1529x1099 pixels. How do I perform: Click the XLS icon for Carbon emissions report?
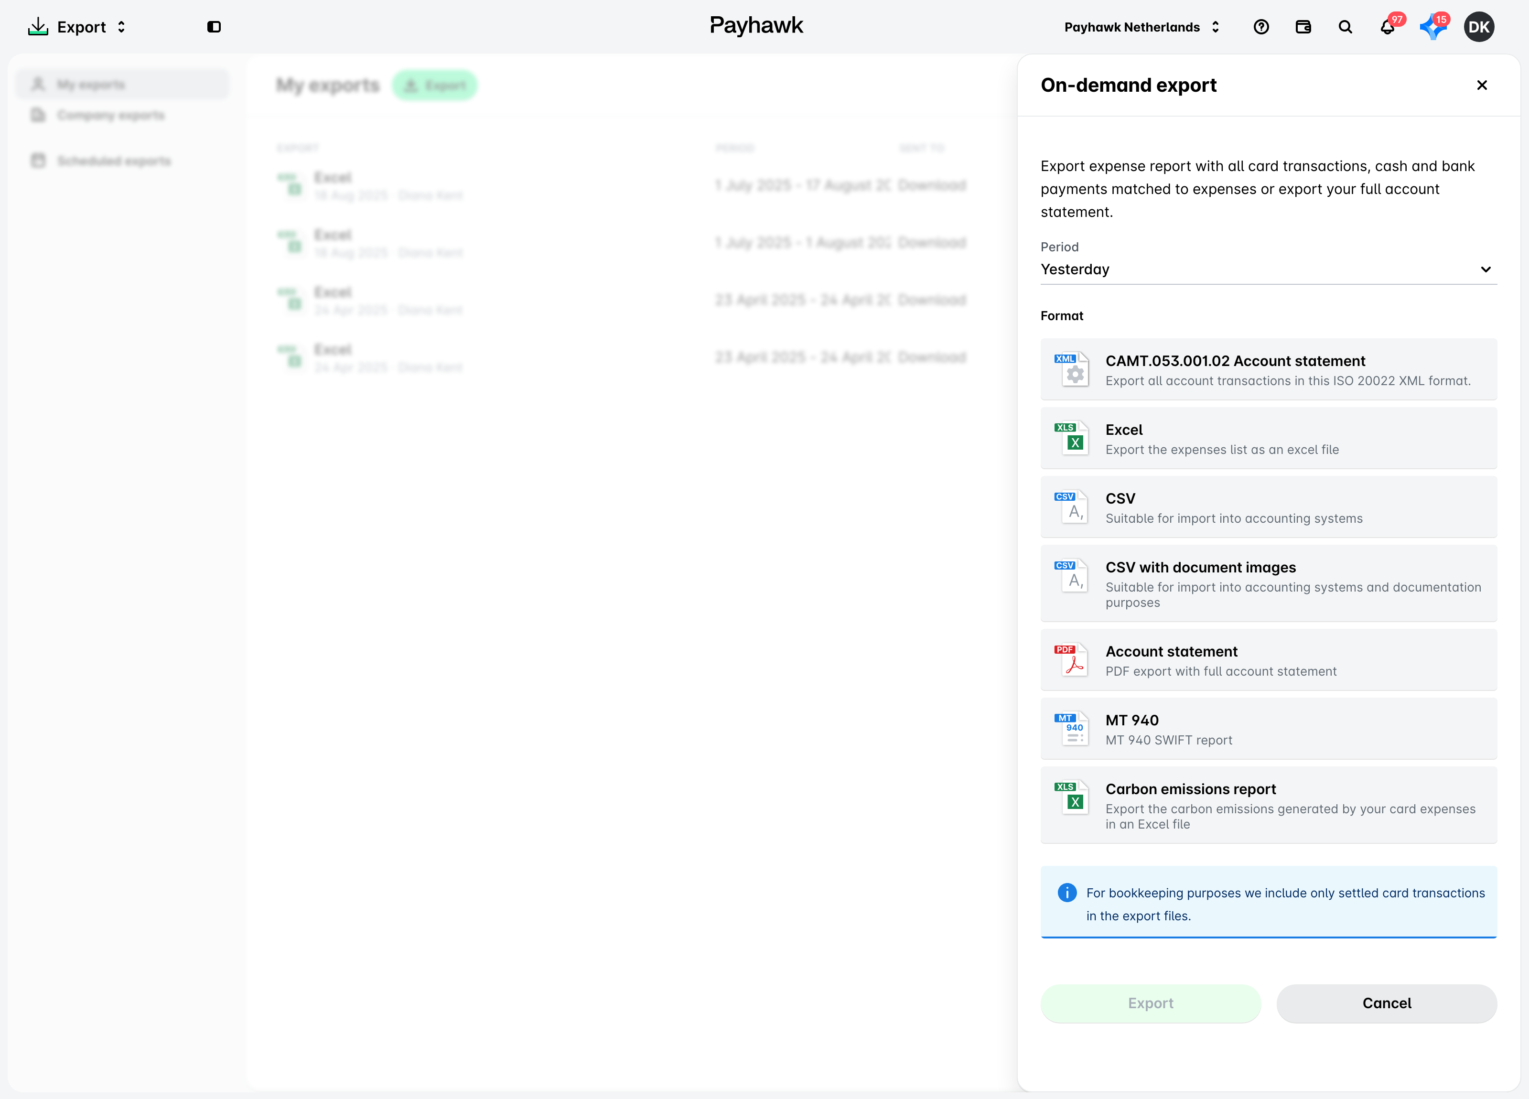pos(1072,797)
